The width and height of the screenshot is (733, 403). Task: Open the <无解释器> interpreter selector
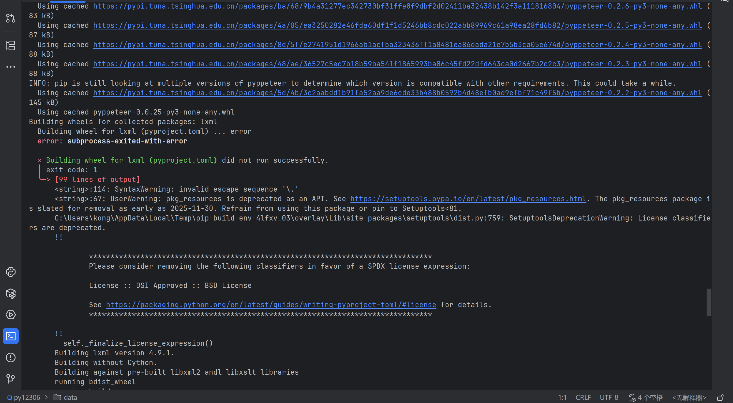coord(689,397)
